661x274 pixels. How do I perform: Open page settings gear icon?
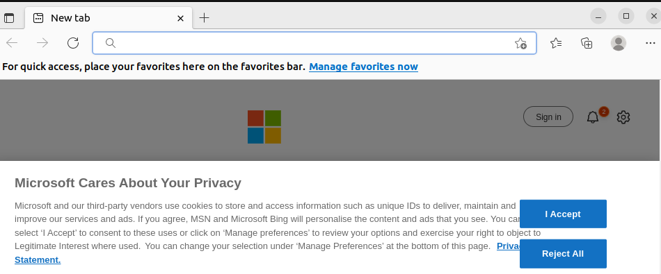tap(623, 117)
